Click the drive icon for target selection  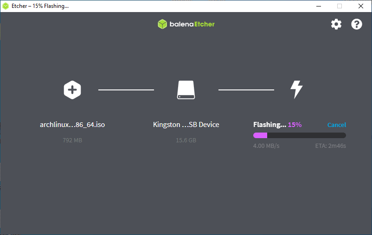pyautogui.click(x=186, y=90)
